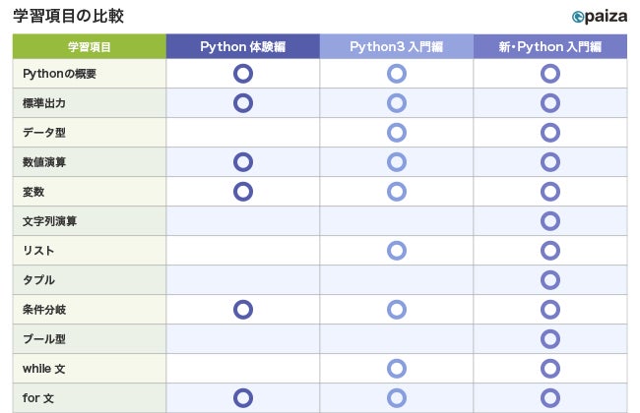
Task: Click the Python3 入門編 circle for 標準出力
Action: point(397,102)
